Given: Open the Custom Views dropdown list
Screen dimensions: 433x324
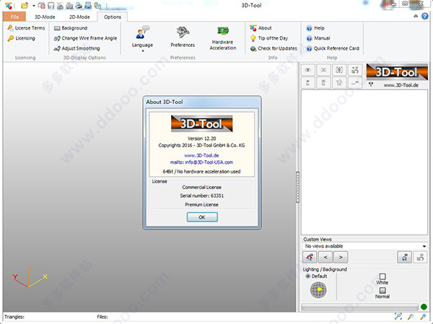Looking at the screenshot, I should [x=364, y=246].
